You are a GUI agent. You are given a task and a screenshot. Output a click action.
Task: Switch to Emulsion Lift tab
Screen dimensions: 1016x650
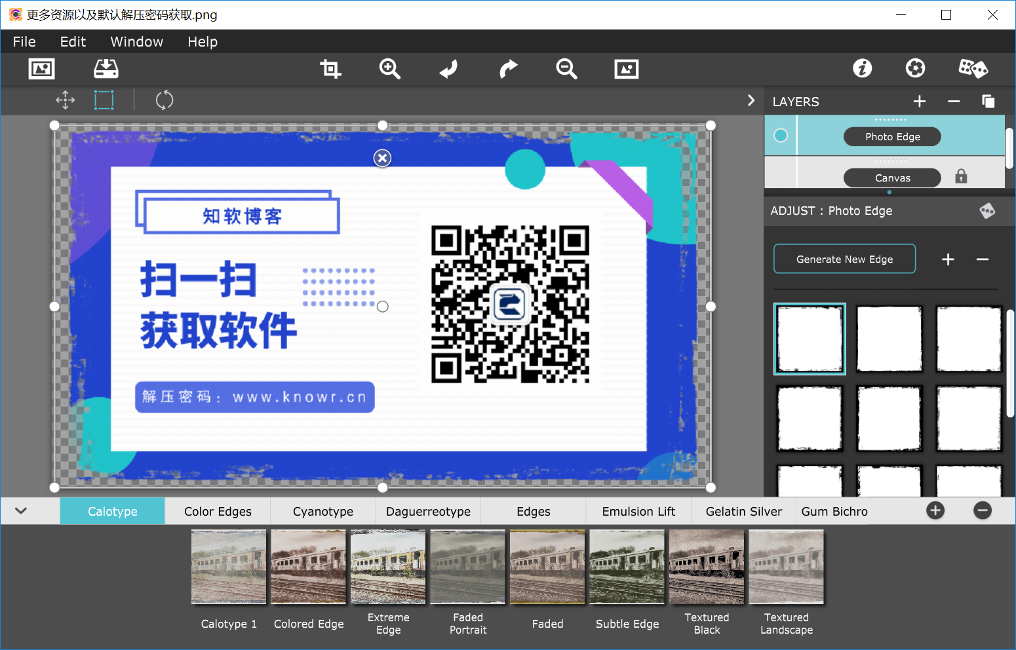pos(638,511)
